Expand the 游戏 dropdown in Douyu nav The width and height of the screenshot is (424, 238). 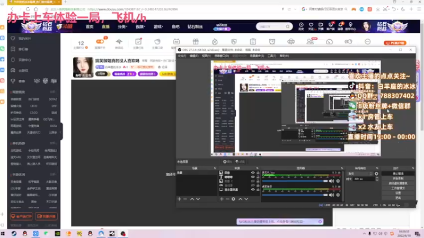coord(158,27)
